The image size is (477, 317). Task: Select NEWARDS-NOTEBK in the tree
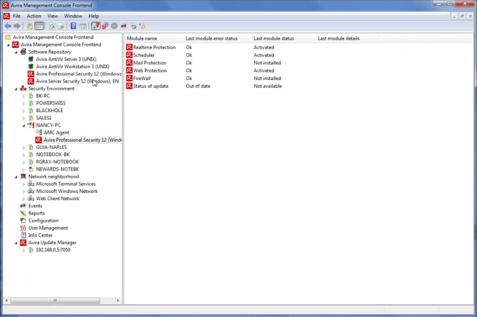coord(58,169)
